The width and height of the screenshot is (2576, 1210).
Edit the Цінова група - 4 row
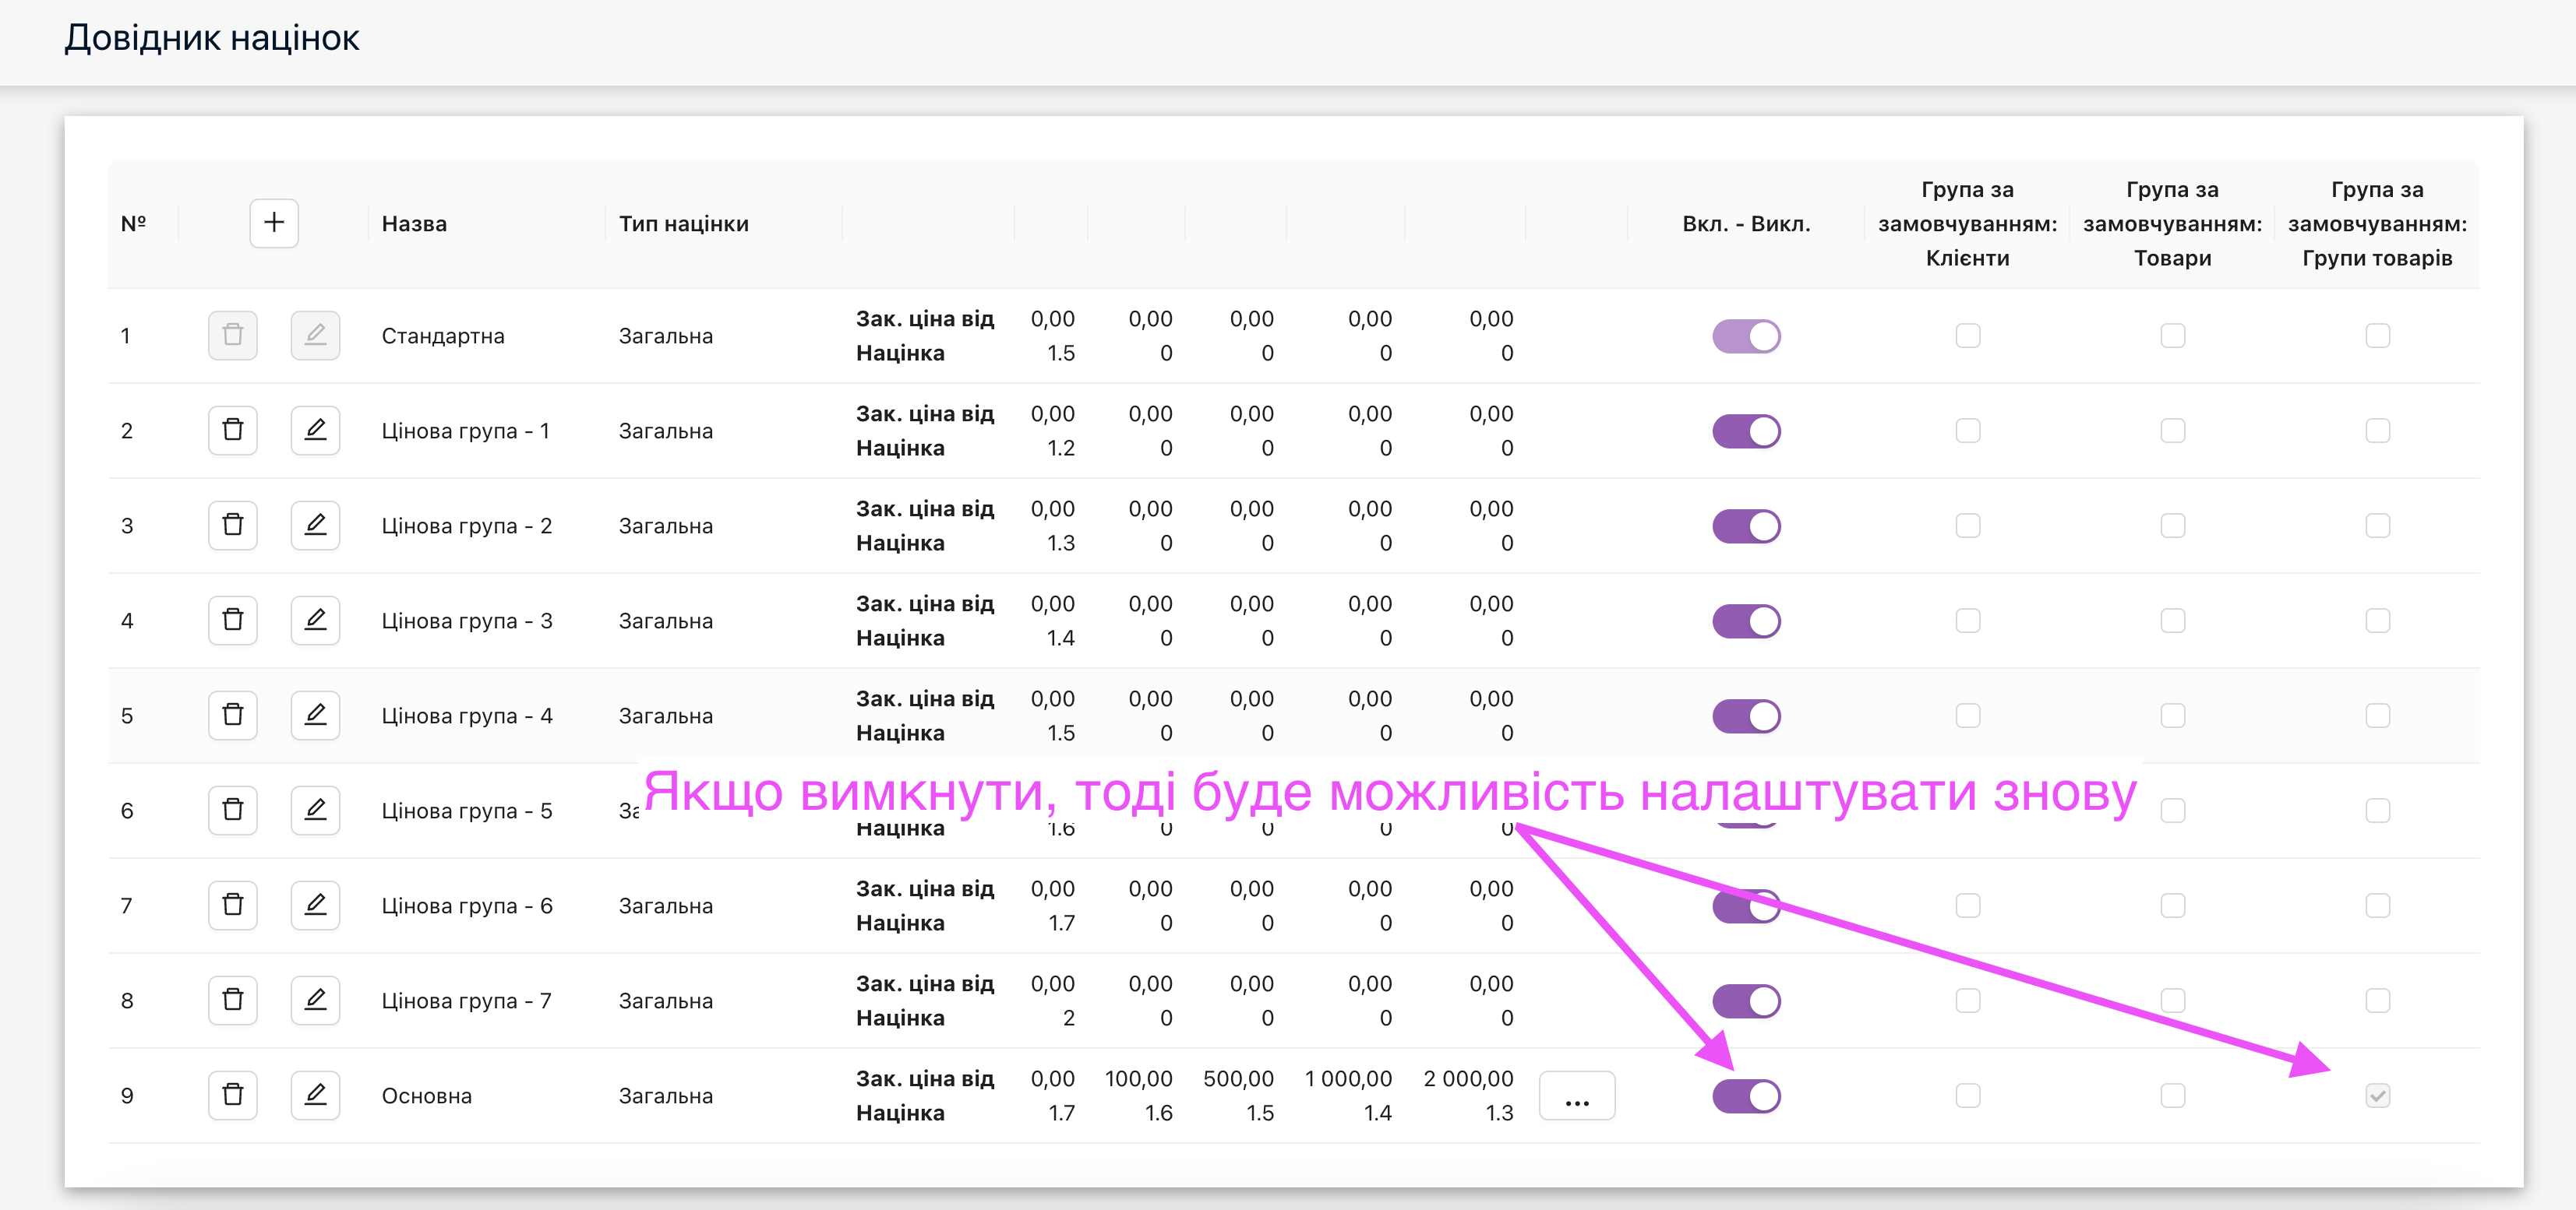[x=315, y=716]
